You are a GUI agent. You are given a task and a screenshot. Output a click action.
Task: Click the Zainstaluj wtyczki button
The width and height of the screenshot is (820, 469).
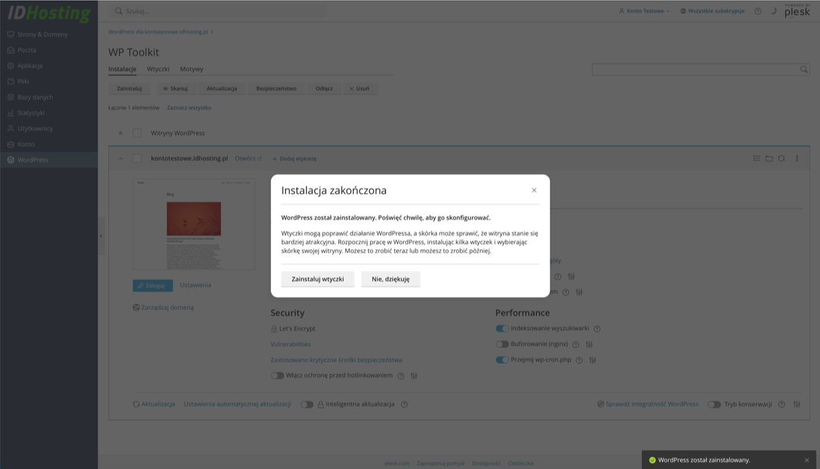(x=318, y=279)
